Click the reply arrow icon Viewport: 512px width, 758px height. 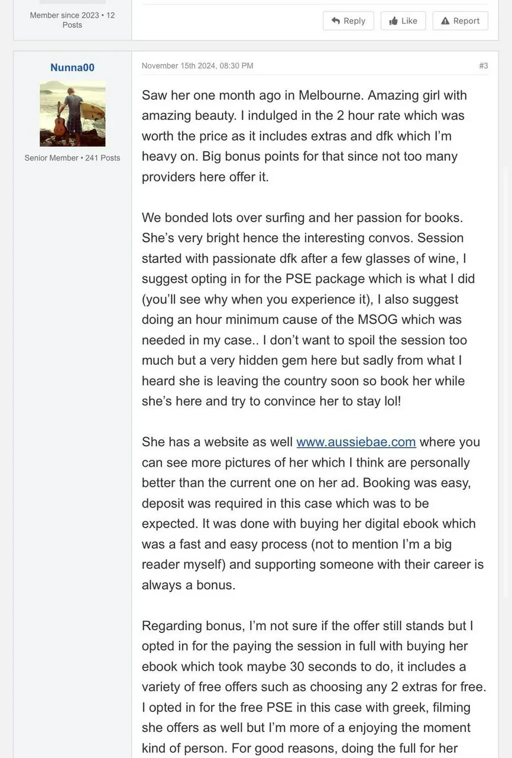click(336, 21)
